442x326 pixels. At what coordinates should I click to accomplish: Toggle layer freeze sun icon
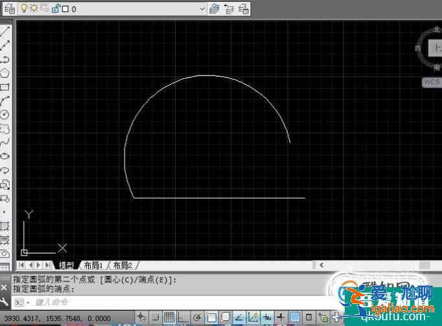[x=34, y=8]
